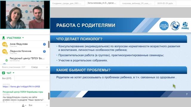Click the Воробьевы горы round logo
Viewport: 191px width, 107px height.
164,26
